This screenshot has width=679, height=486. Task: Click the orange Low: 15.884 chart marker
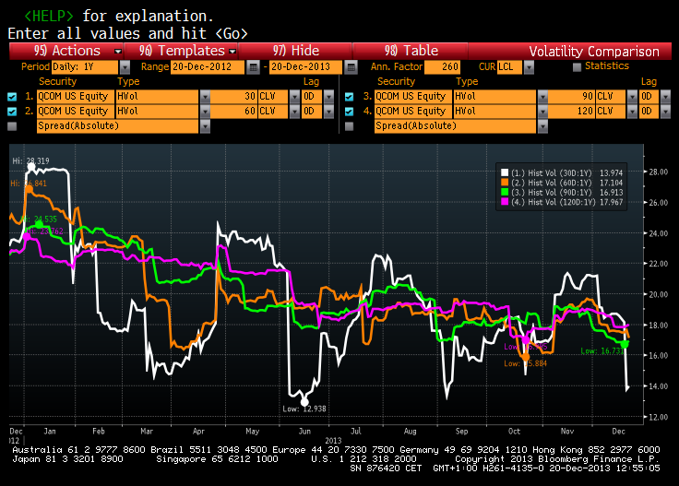[x=525, y=357]
